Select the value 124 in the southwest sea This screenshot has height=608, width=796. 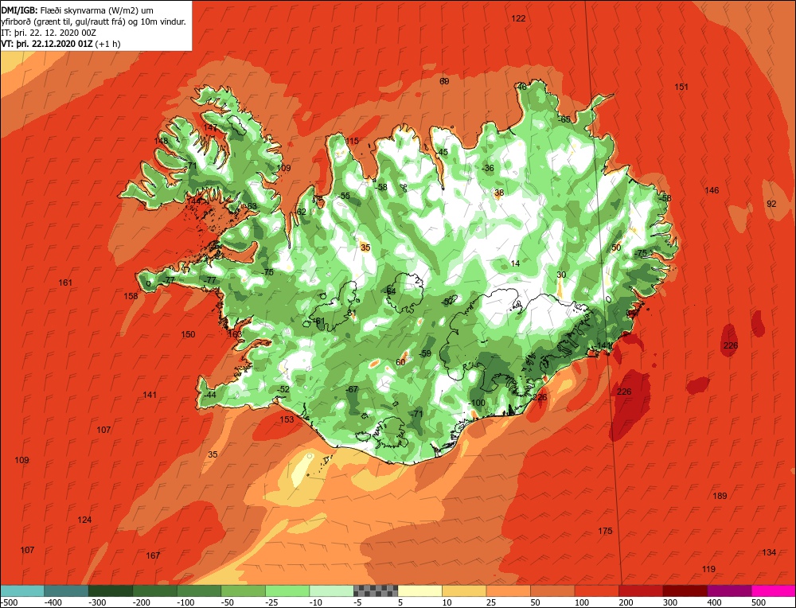tap(84, 520)
